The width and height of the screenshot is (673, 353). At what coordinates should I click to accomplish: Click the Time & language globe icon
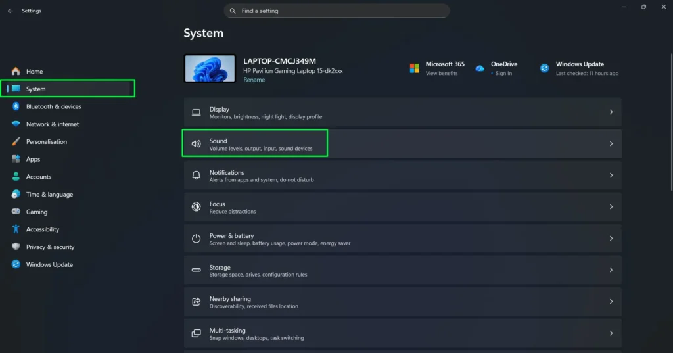(x=16, y=194)
